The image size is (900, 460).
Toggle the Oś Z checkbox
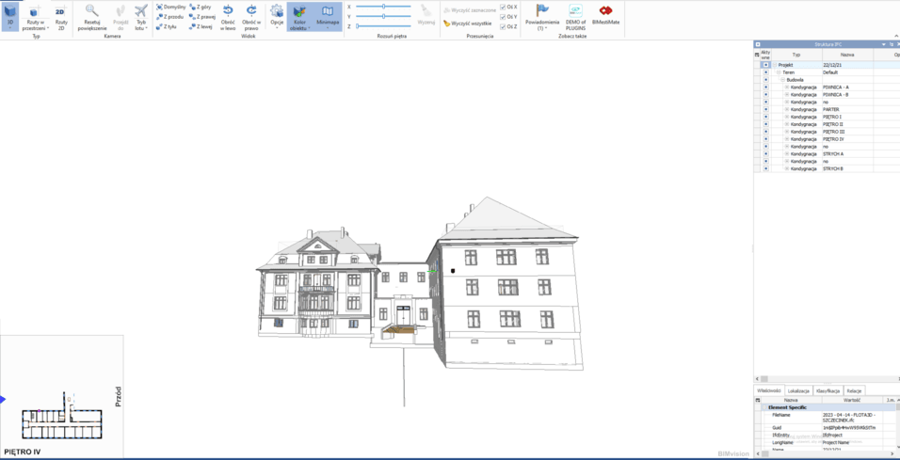(x=504, y=26)
